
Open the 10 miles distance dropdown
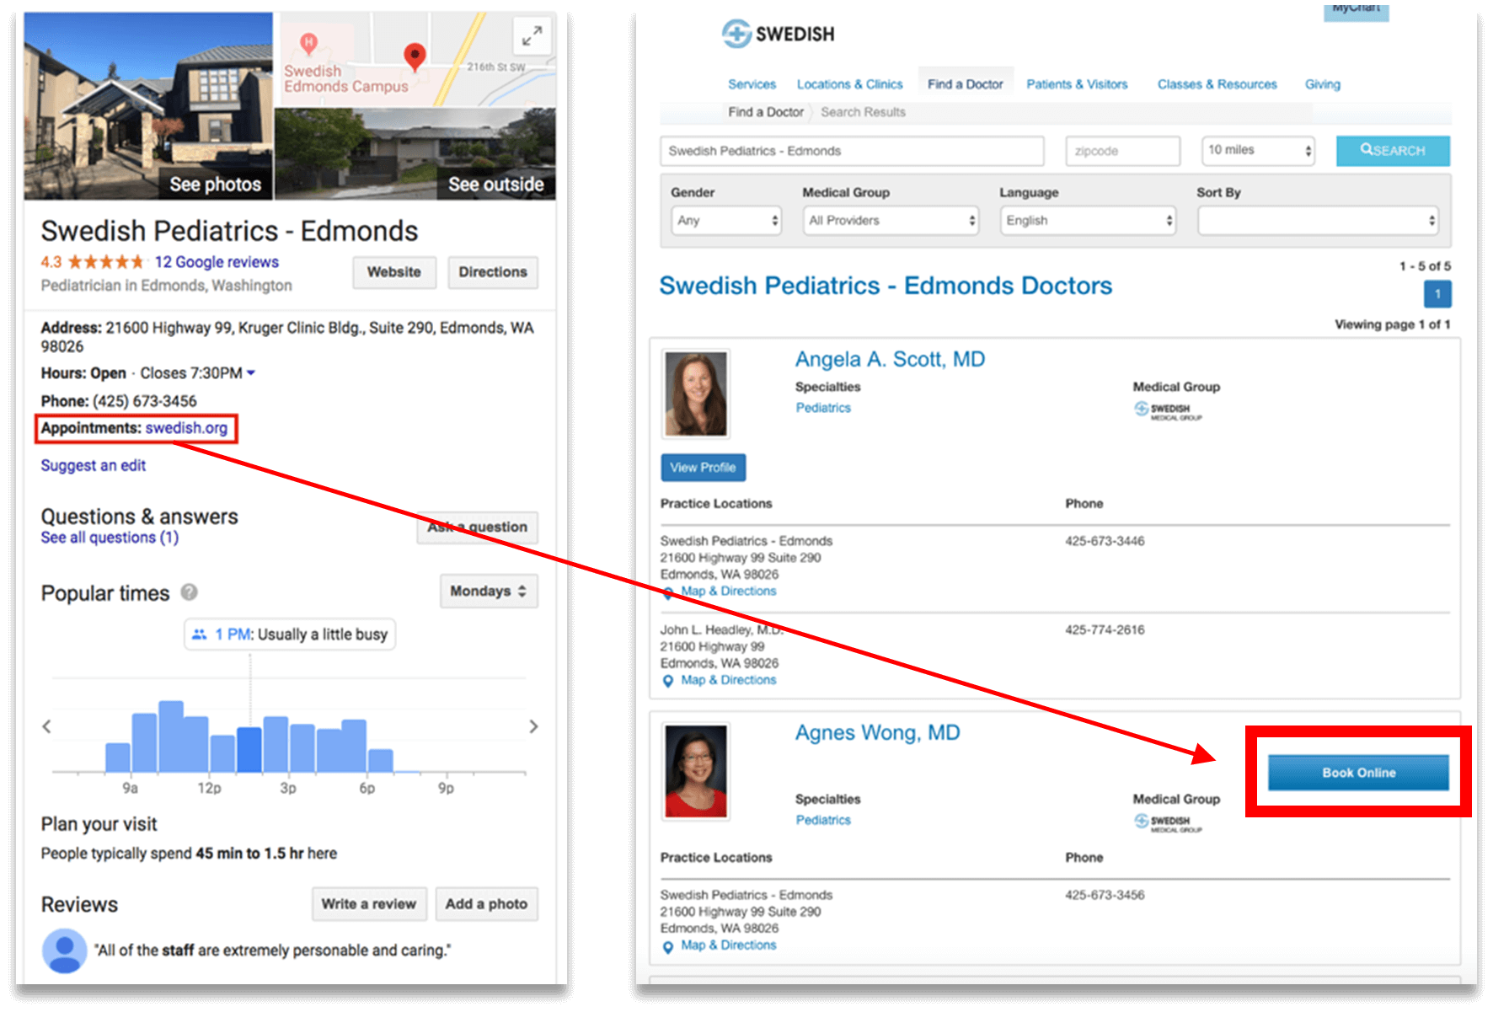click(1258, 150)
